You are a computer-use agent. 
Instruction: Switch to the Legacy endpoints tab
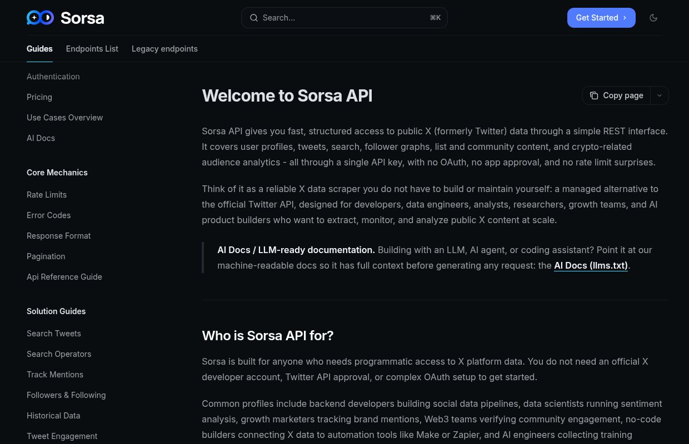point(164,49)
